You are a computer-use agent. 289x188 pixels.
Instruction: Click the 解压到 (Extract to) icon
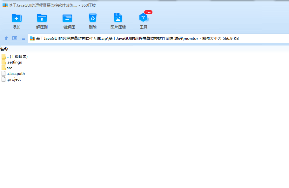(x=42, y=18)
